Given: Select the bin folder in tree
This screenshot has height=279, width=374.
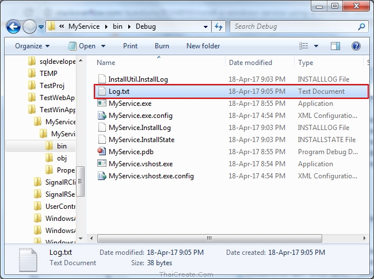Looking at the screenshot, I should pyautogui.click(x=56, y=146).
